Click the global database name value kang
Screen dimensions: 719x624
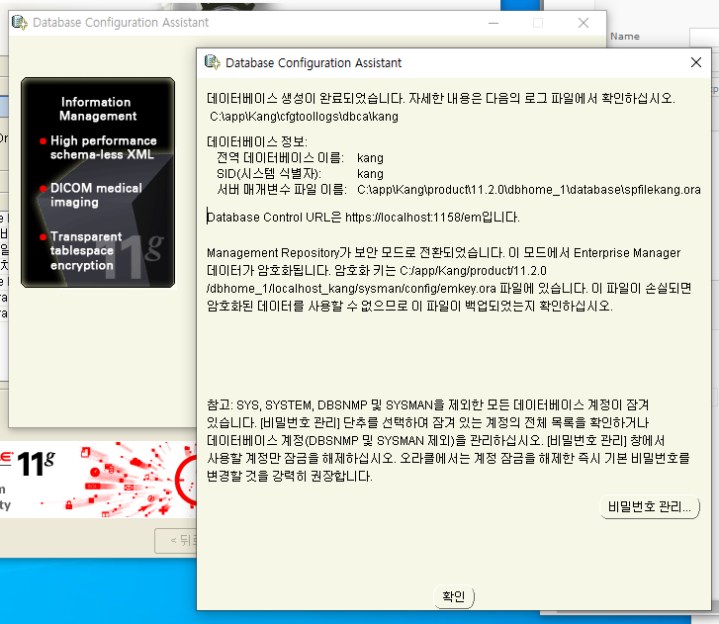click(370, 158)
